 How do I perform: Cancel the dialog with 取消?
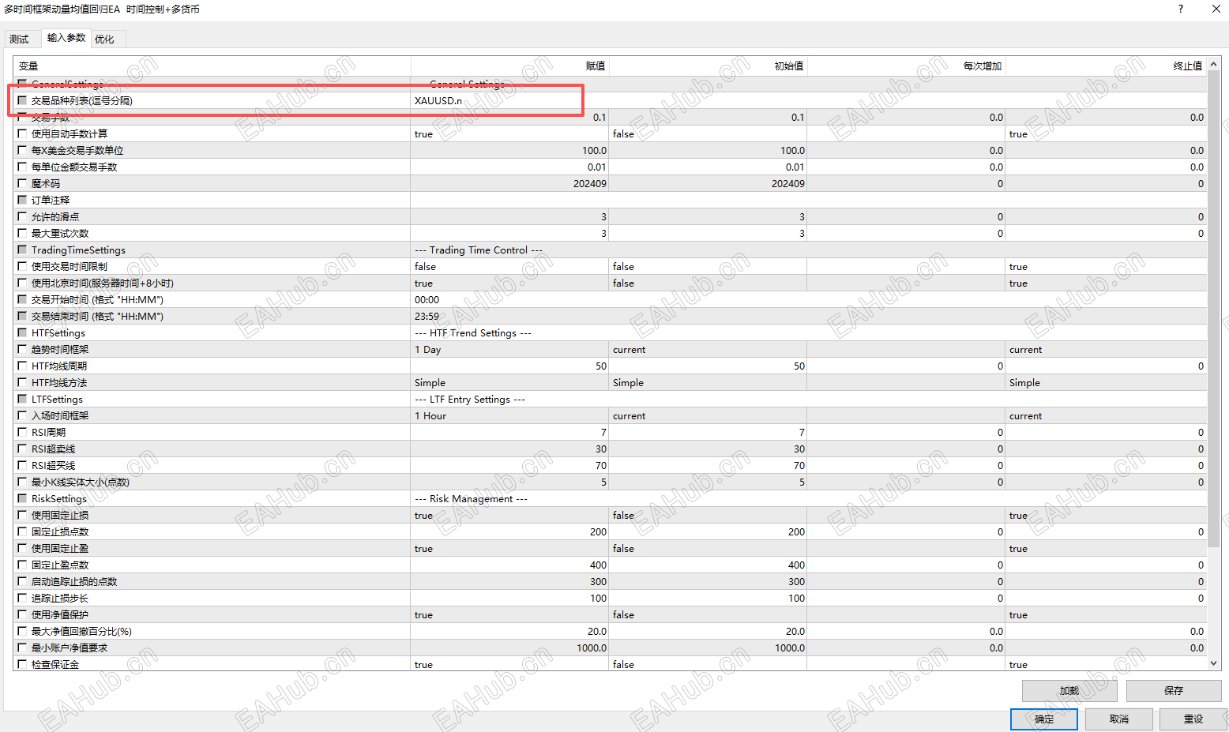point(1118,719)
